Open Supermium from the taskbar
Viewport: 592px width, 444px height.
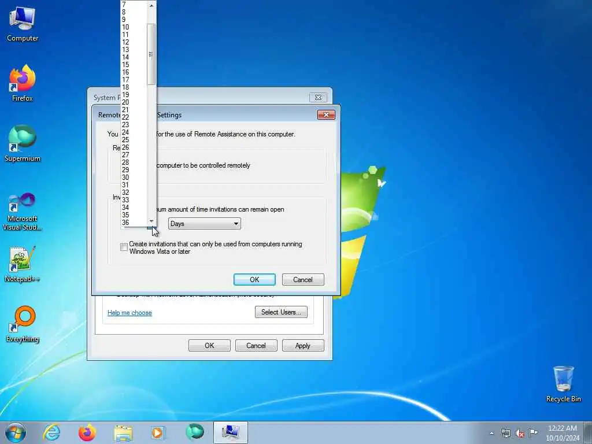[x=195, y=432]
